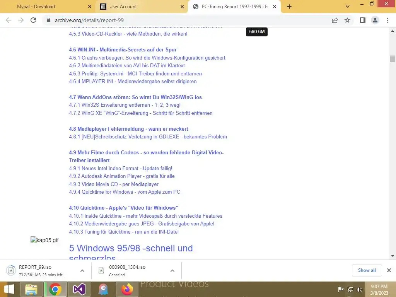Open link 4.10.3 Tuning für Quicktime

click(x=124, y=232)
